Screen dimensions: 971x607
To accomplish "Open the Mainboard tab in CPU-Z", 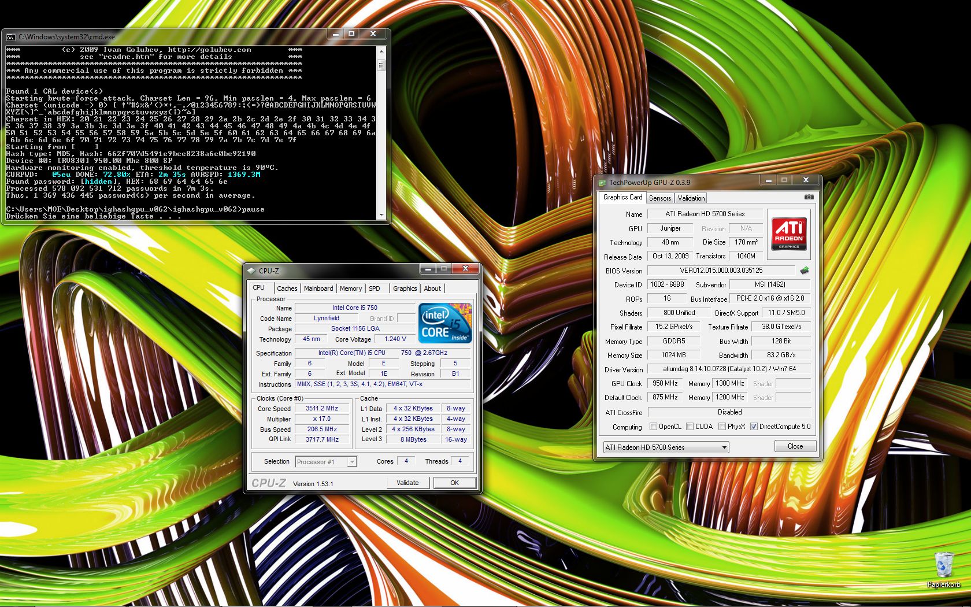I will pyautogui.click(x=318, y=288).
